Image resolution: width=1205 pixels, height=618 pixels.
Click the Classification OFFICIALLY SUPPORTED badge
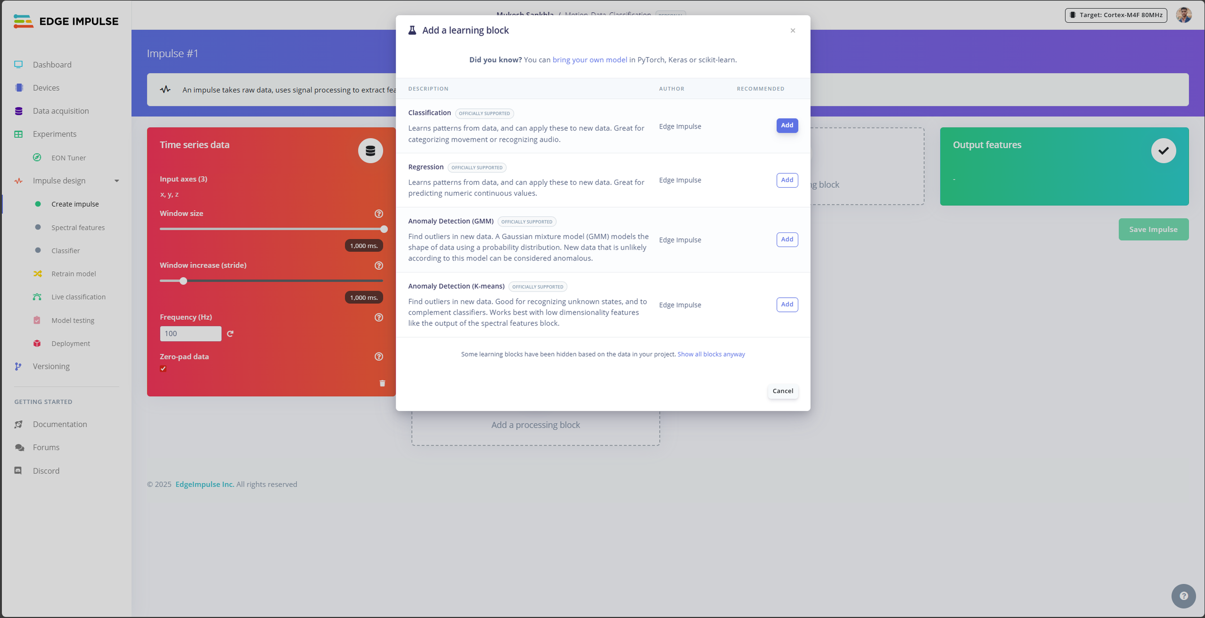tap(484, 113)
